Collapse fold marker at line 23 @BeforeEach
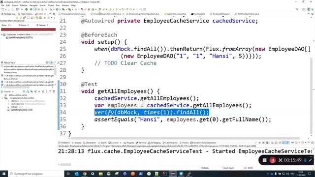Image resolution: width=315 pixels, height=177 pixels. coord(67,35)
